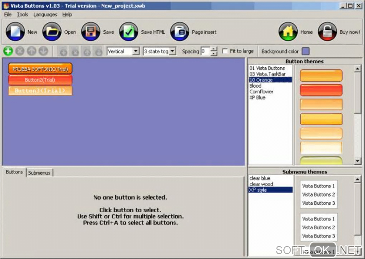365x259 pixels.
Task: Open the Tools menu
Action: pyautogui.click(x=23, y=15)
